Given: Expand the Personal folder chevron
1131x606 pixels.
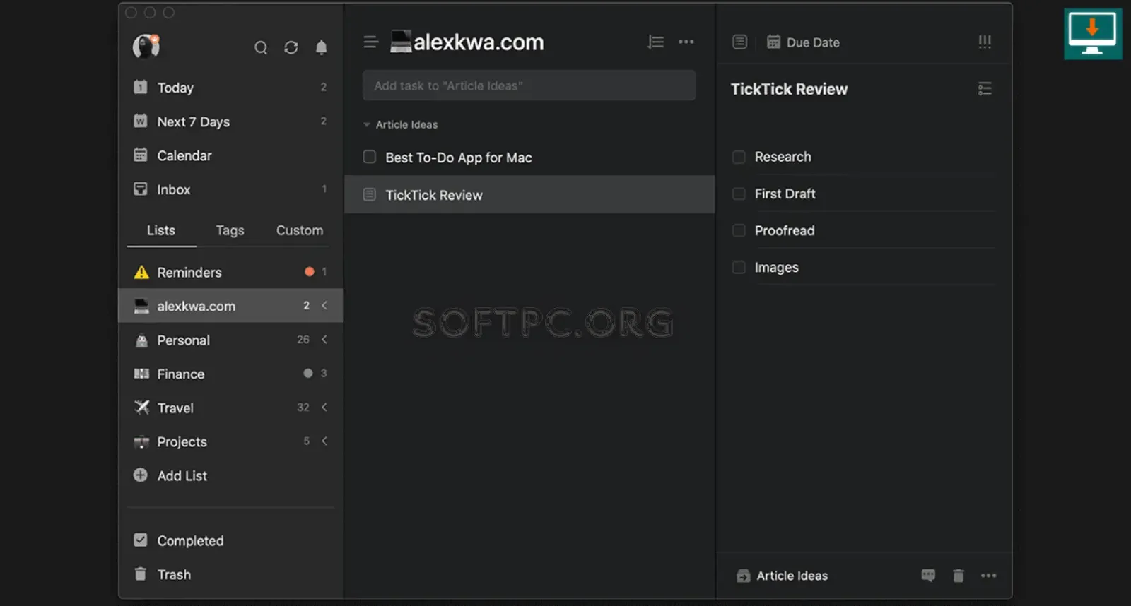Looking at the screenshot, I should pos(324,339).
